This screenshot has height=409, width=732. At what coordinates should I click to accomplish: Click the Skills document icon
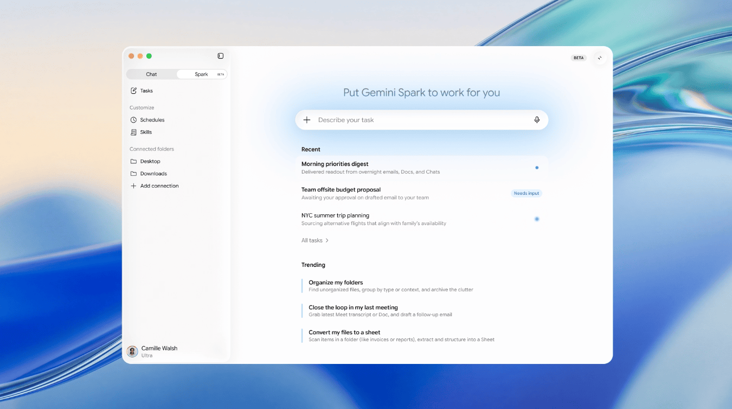134,132
